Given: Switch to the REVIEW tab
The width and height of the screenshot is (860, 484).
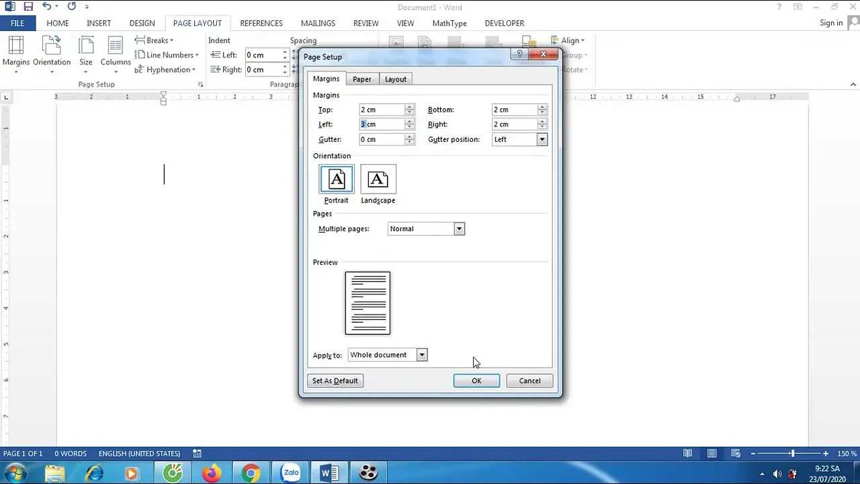Looking at the screenshot, I should click(x=366, y=23).
